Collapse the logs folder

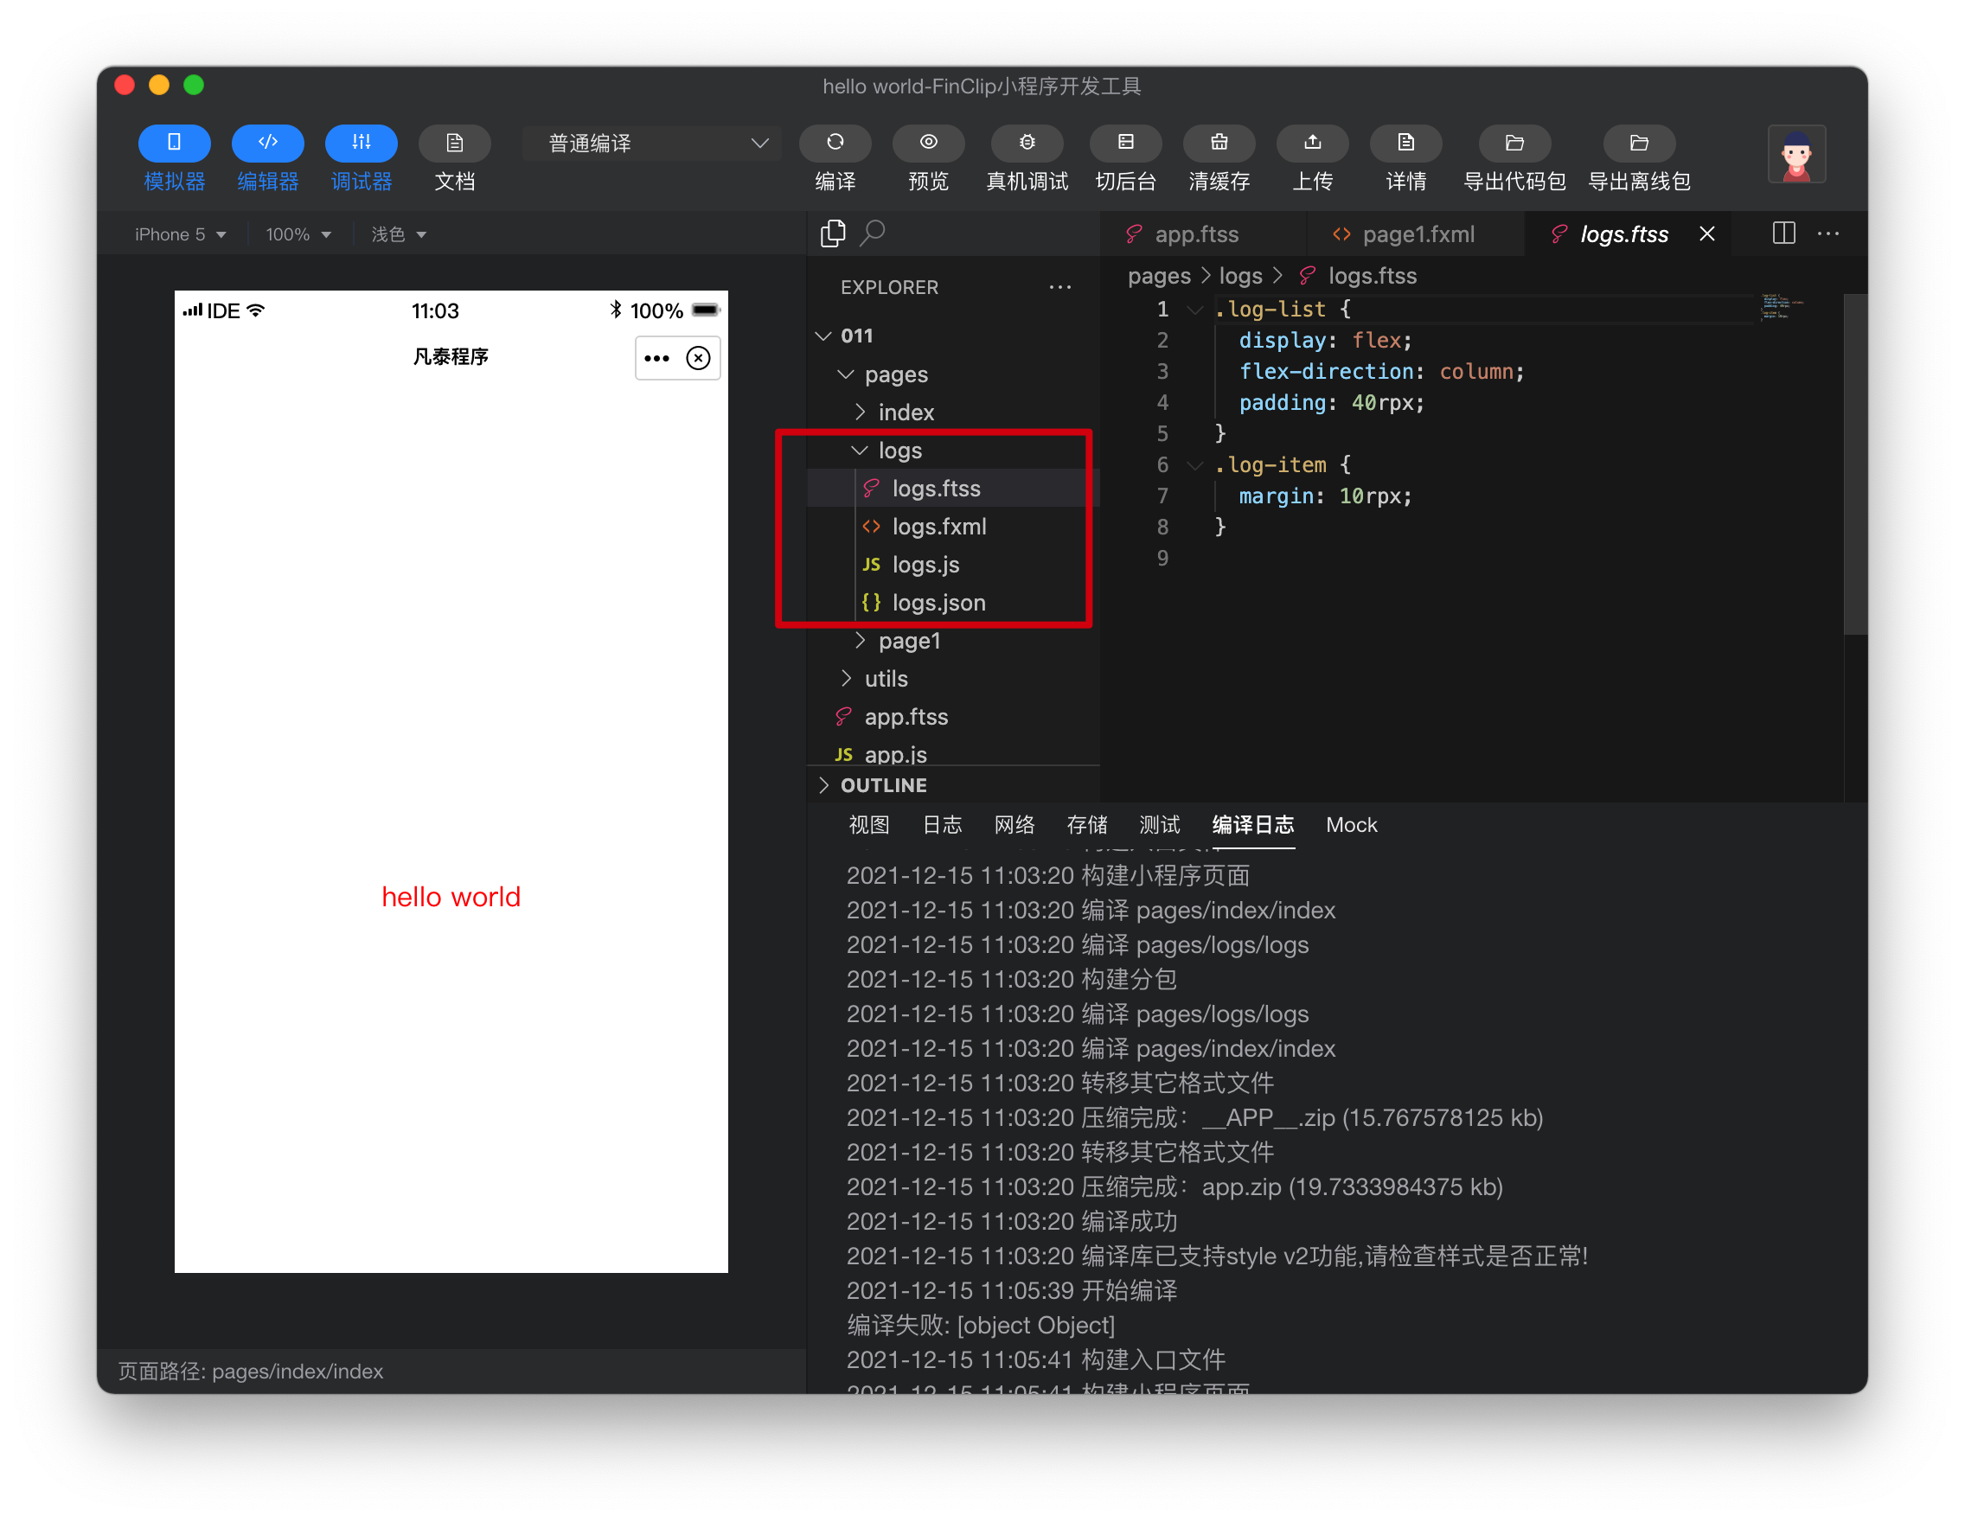point(954,450)
